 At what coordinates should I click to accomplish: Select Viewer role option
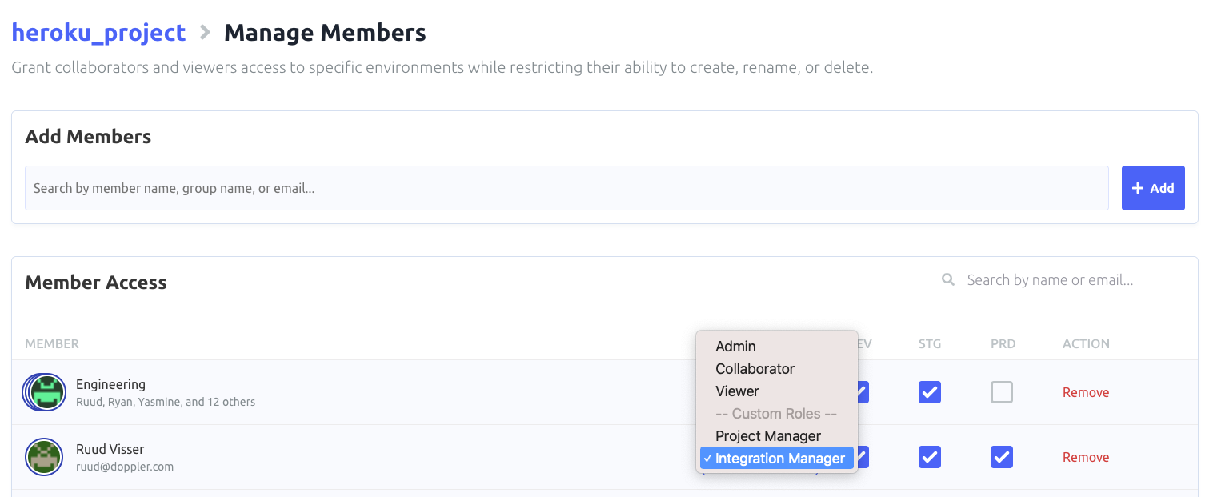click(737, 391)
